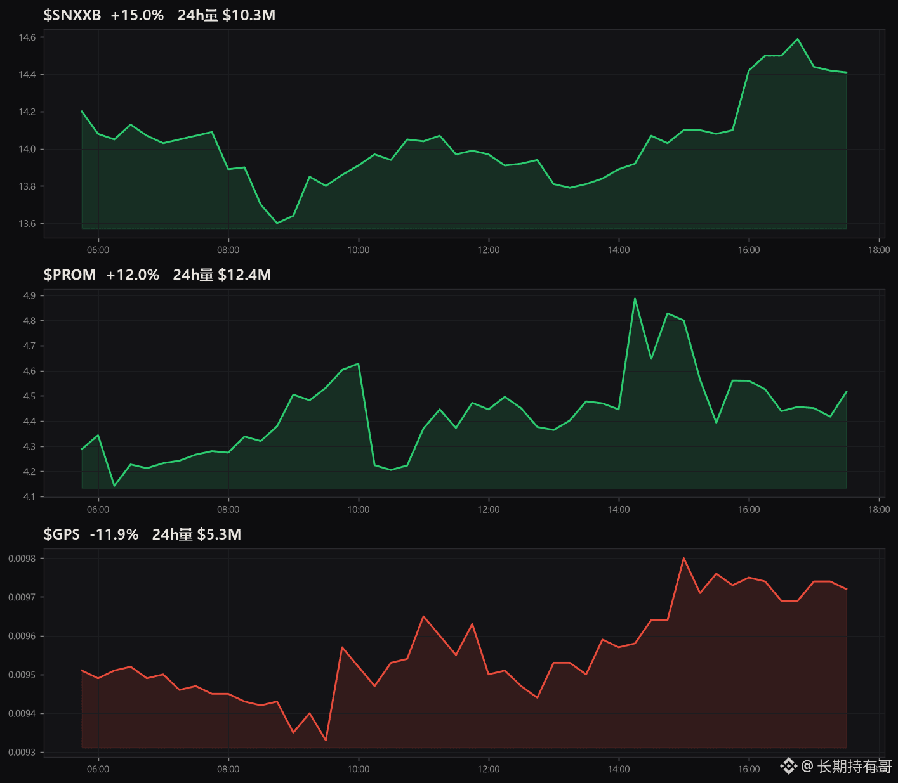This screenshot has height=783, width=898.
Task: Click the 4.1 y-axis label
Action: click(30, 497)
